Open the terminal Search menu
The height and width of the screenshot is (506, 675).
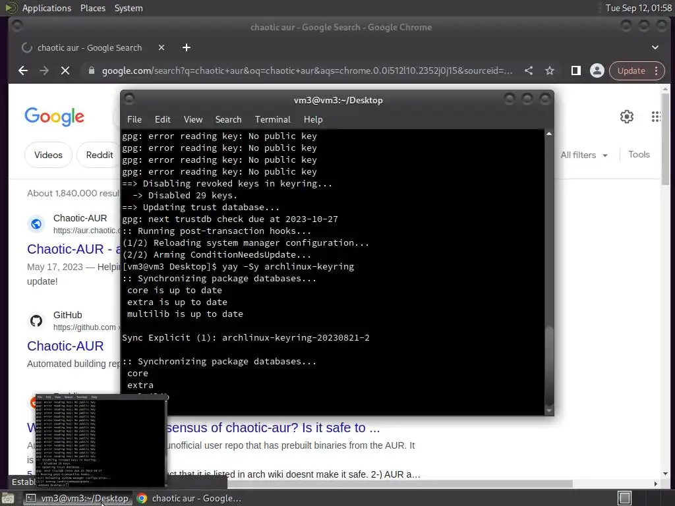point(228,119)
